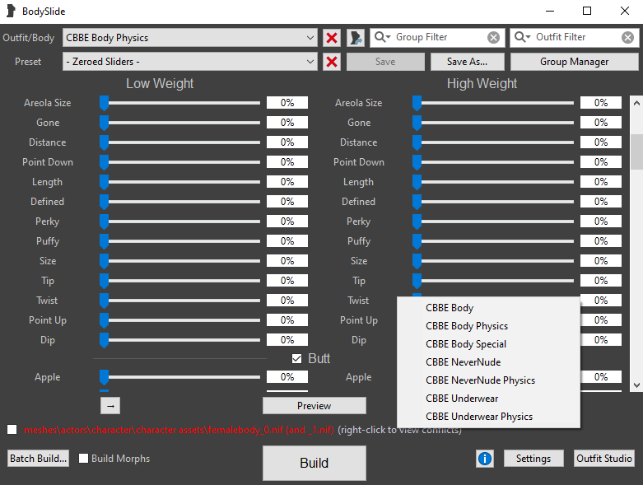Click High Weight Length percent field
Screen dimensions: 643x485
coord(601,182)
